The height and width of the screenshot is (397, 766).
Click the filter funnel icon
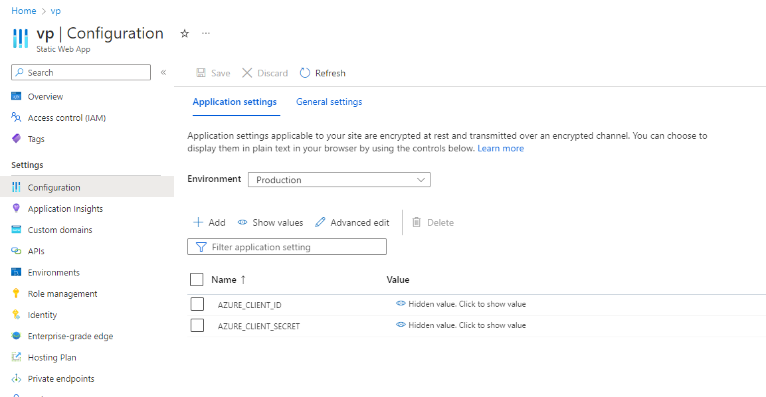(x=201, y=247)
